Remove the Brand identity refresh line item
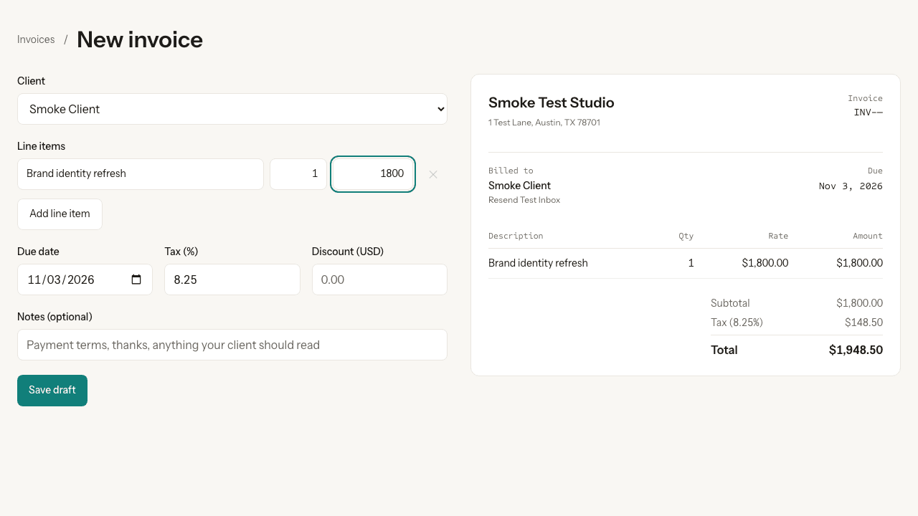This screenshot has height=516, width=918. 433,174
